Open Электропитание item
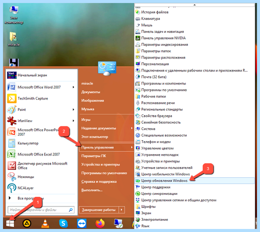Viewport: 260px width, 232px height. [x=195, y=219]
